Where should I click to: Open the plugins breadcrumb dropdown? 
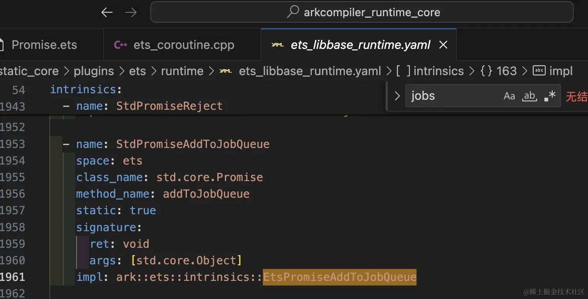pyautogui.click(x=94, y=71)
